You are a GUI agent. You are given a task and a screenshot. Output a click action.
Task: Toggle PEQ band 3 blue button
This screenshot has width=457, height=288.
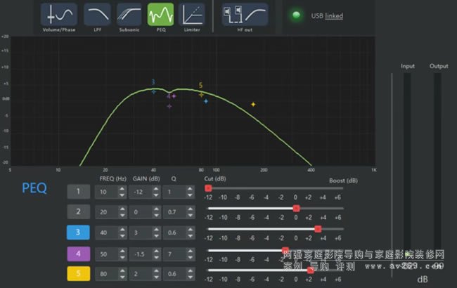click(x=79, y=233)
